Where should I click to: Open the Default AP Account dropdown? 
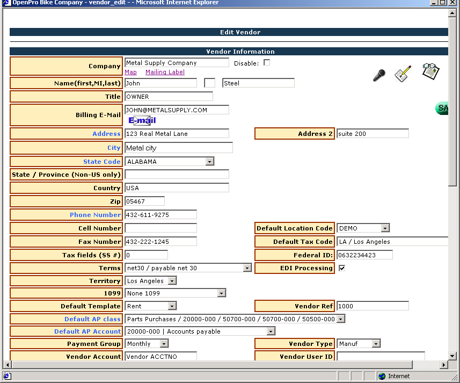click(x=271, y=331)
